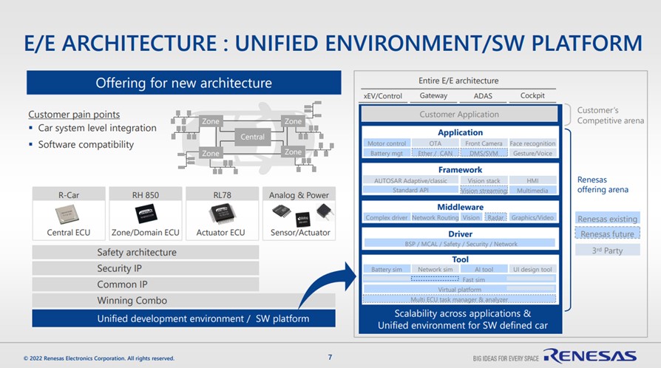Select the 'Entire E/E architecture' header

tap(458, 81)
